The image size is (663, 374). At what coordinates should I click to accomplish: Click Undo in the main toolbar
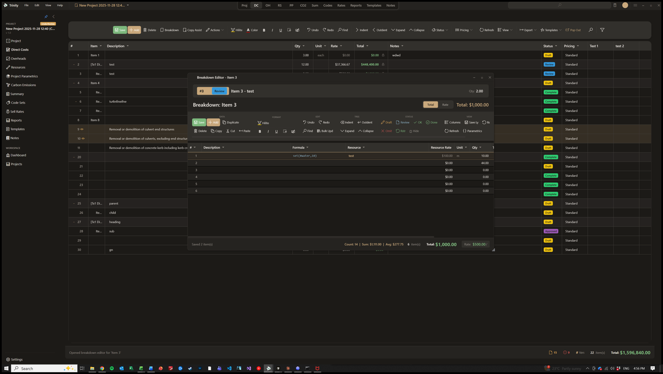point(312,30)
